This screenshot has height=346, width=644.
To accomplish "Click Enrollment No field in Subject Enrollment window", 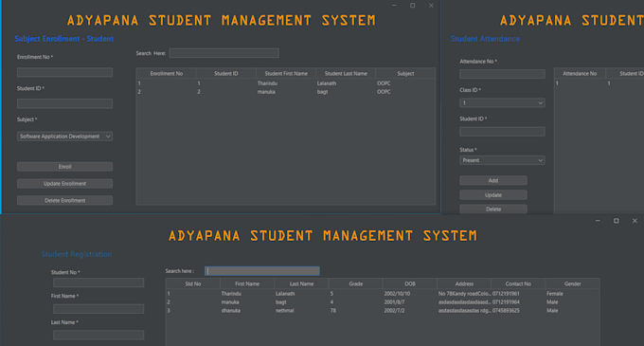I will point(64,72).
